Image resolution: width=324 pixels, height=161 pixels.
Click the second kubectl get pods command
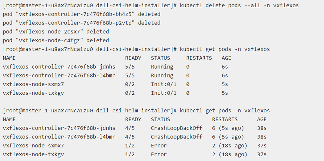coord(225,110)
